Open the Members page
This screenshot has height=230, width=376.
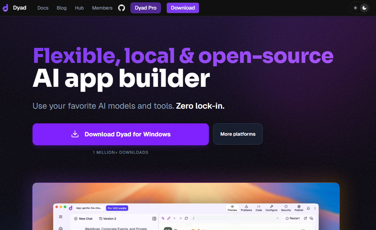pos(102,8)
